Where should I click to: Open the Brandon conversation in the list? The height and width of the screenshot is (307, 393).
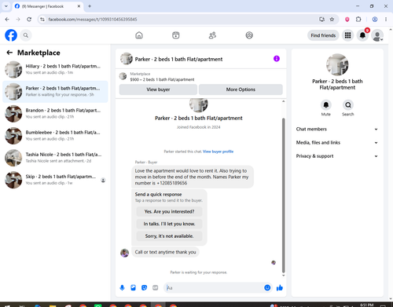(x=55, y=114)
